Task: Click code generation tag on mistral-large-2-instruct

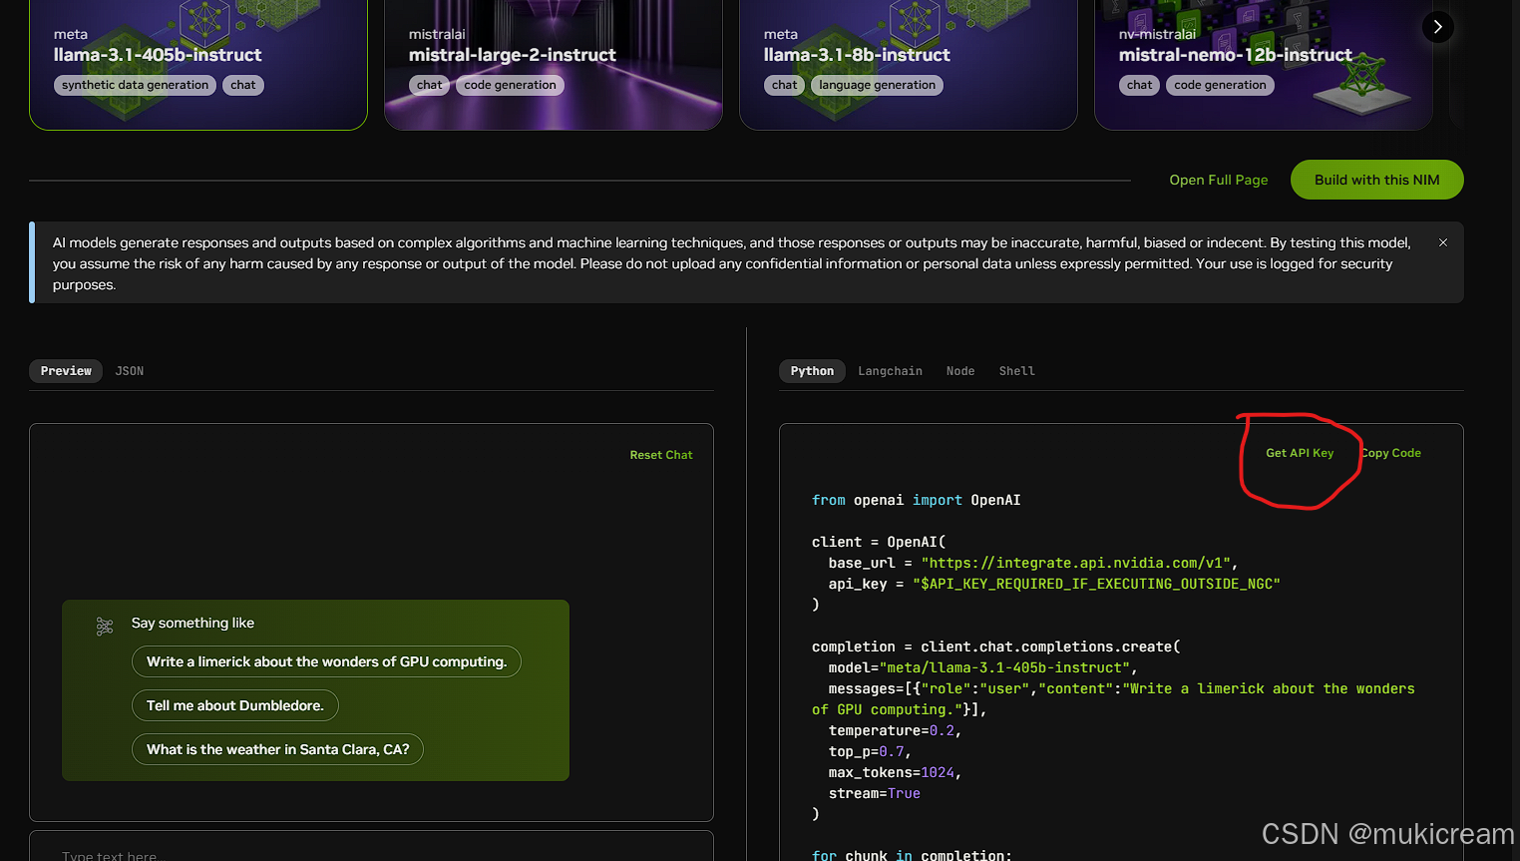Action: click(x=511, y=85)
